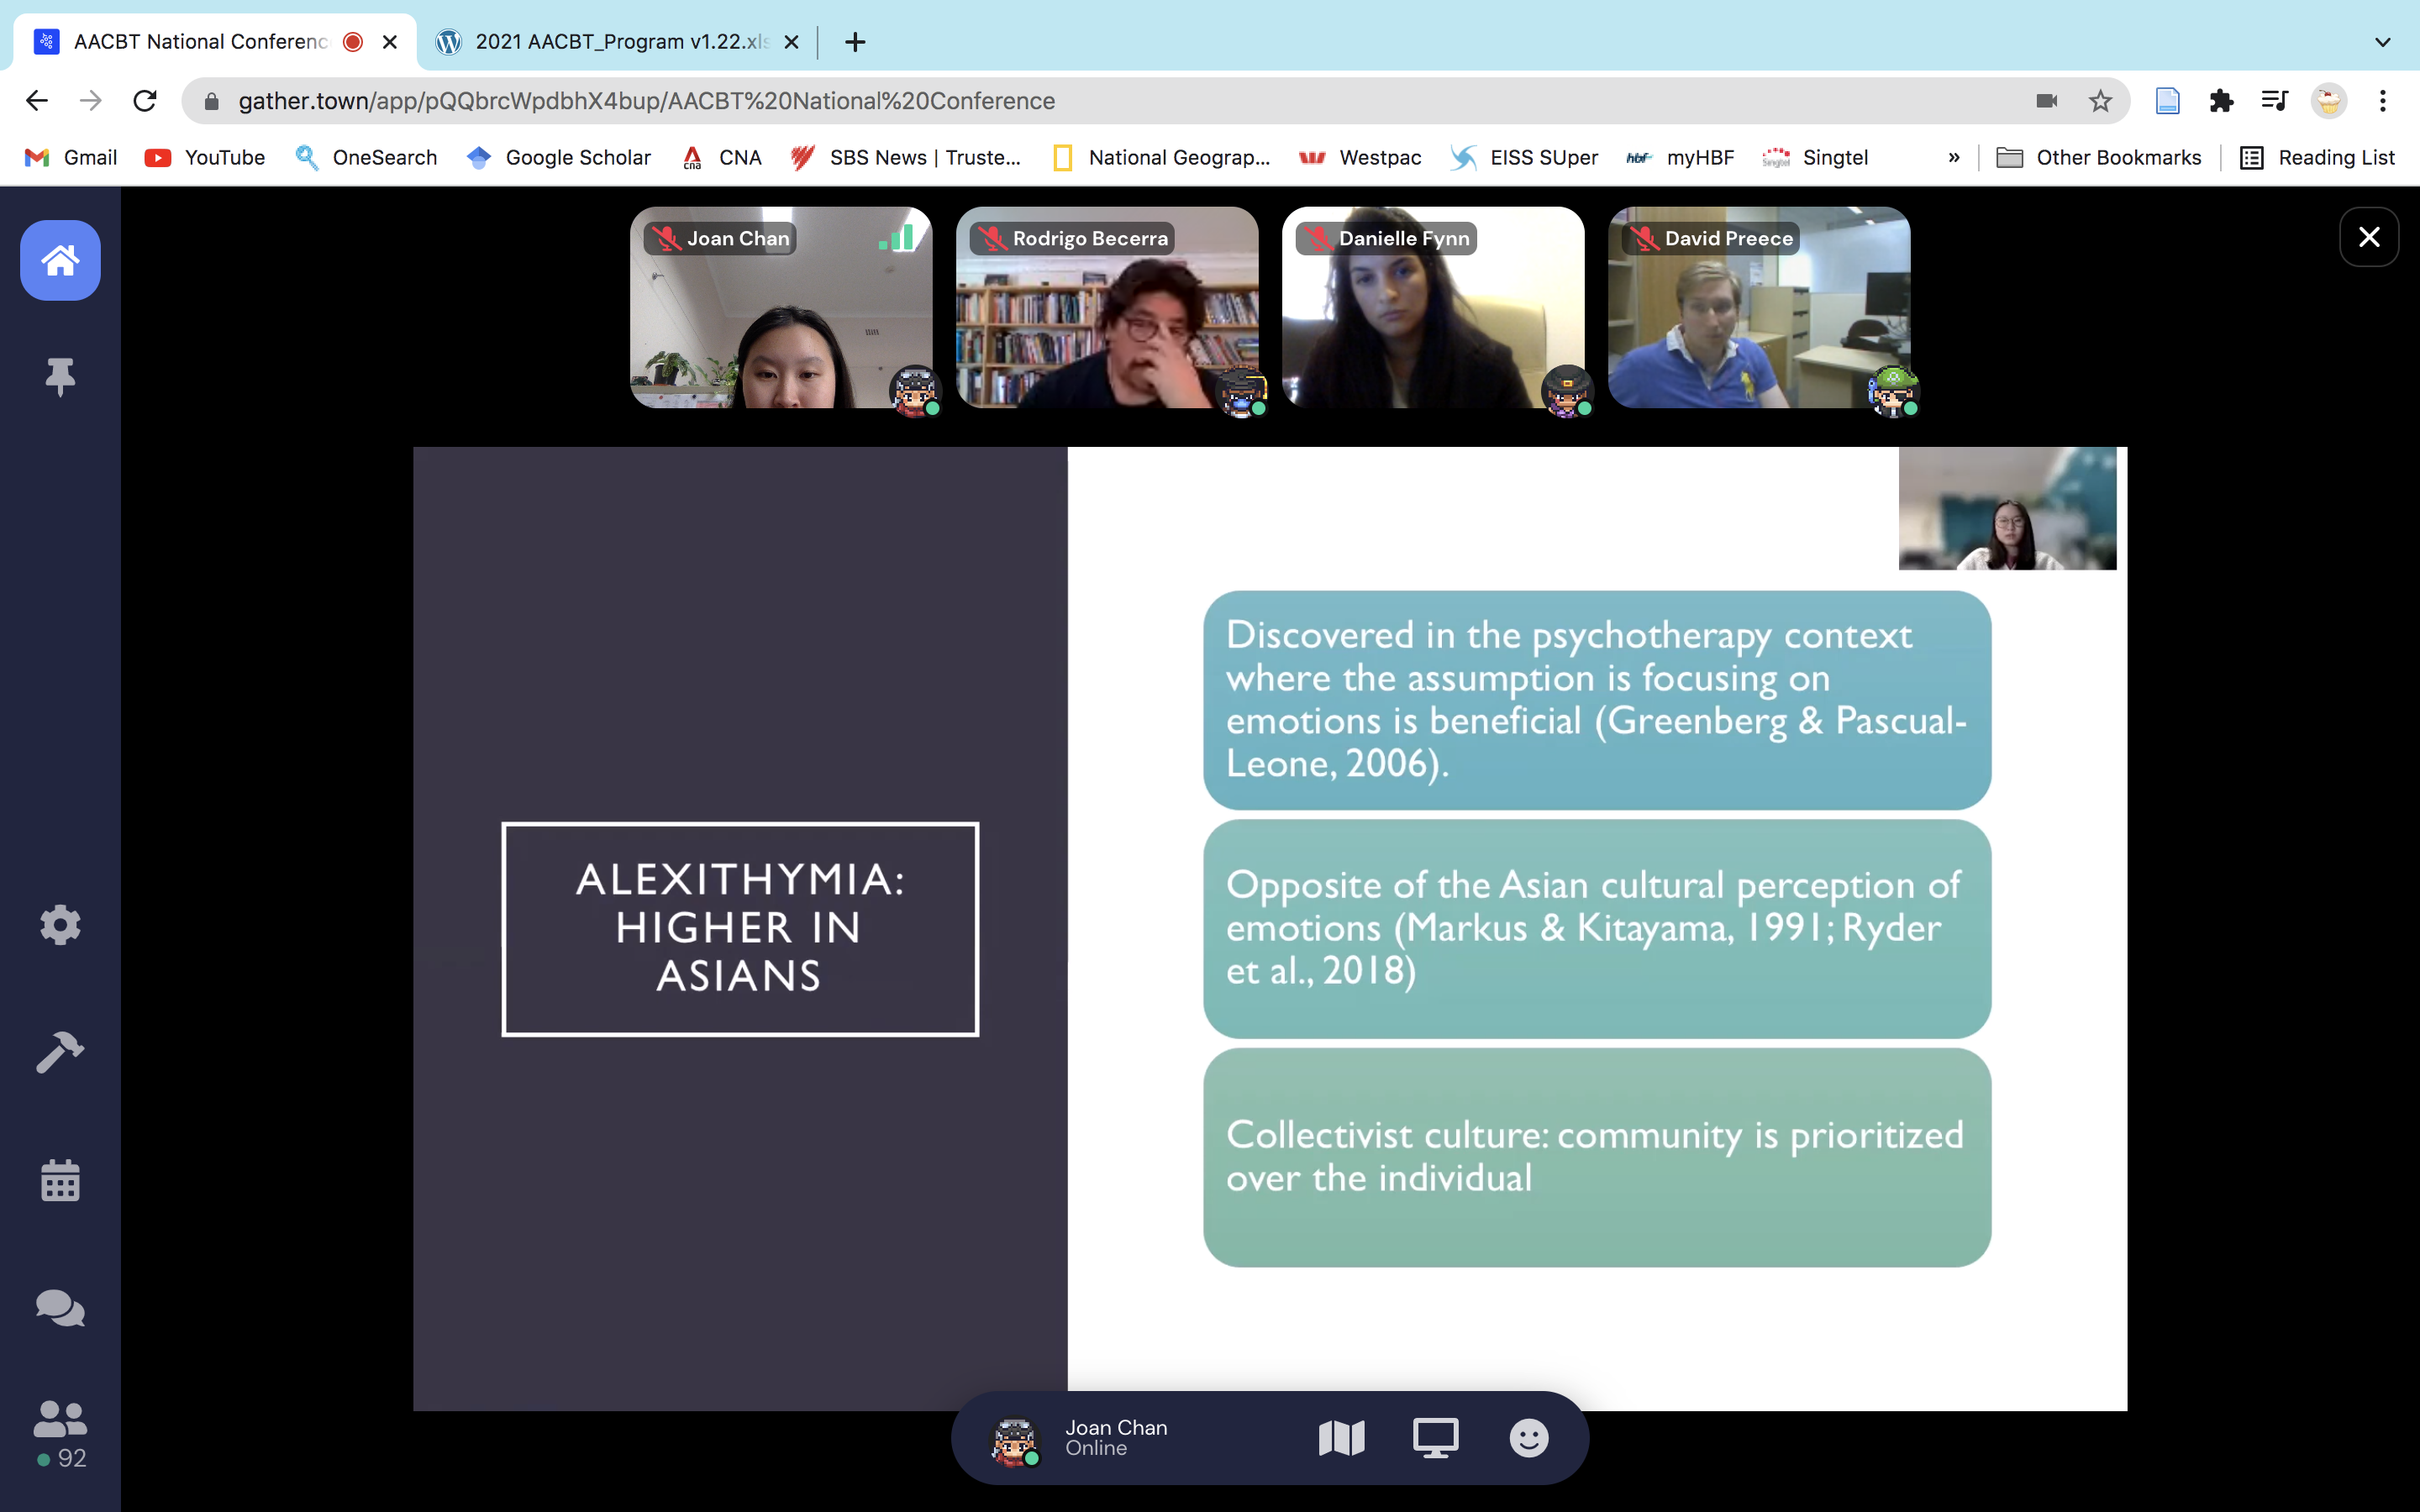Toggle media controls icon in Chrome toolbar
2420x1512 pixels.
tap(2274, 101)
